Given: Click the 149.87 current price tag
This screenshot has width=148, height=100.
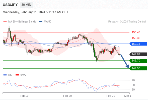Looking at the screenshot, I should click(138, 54).
